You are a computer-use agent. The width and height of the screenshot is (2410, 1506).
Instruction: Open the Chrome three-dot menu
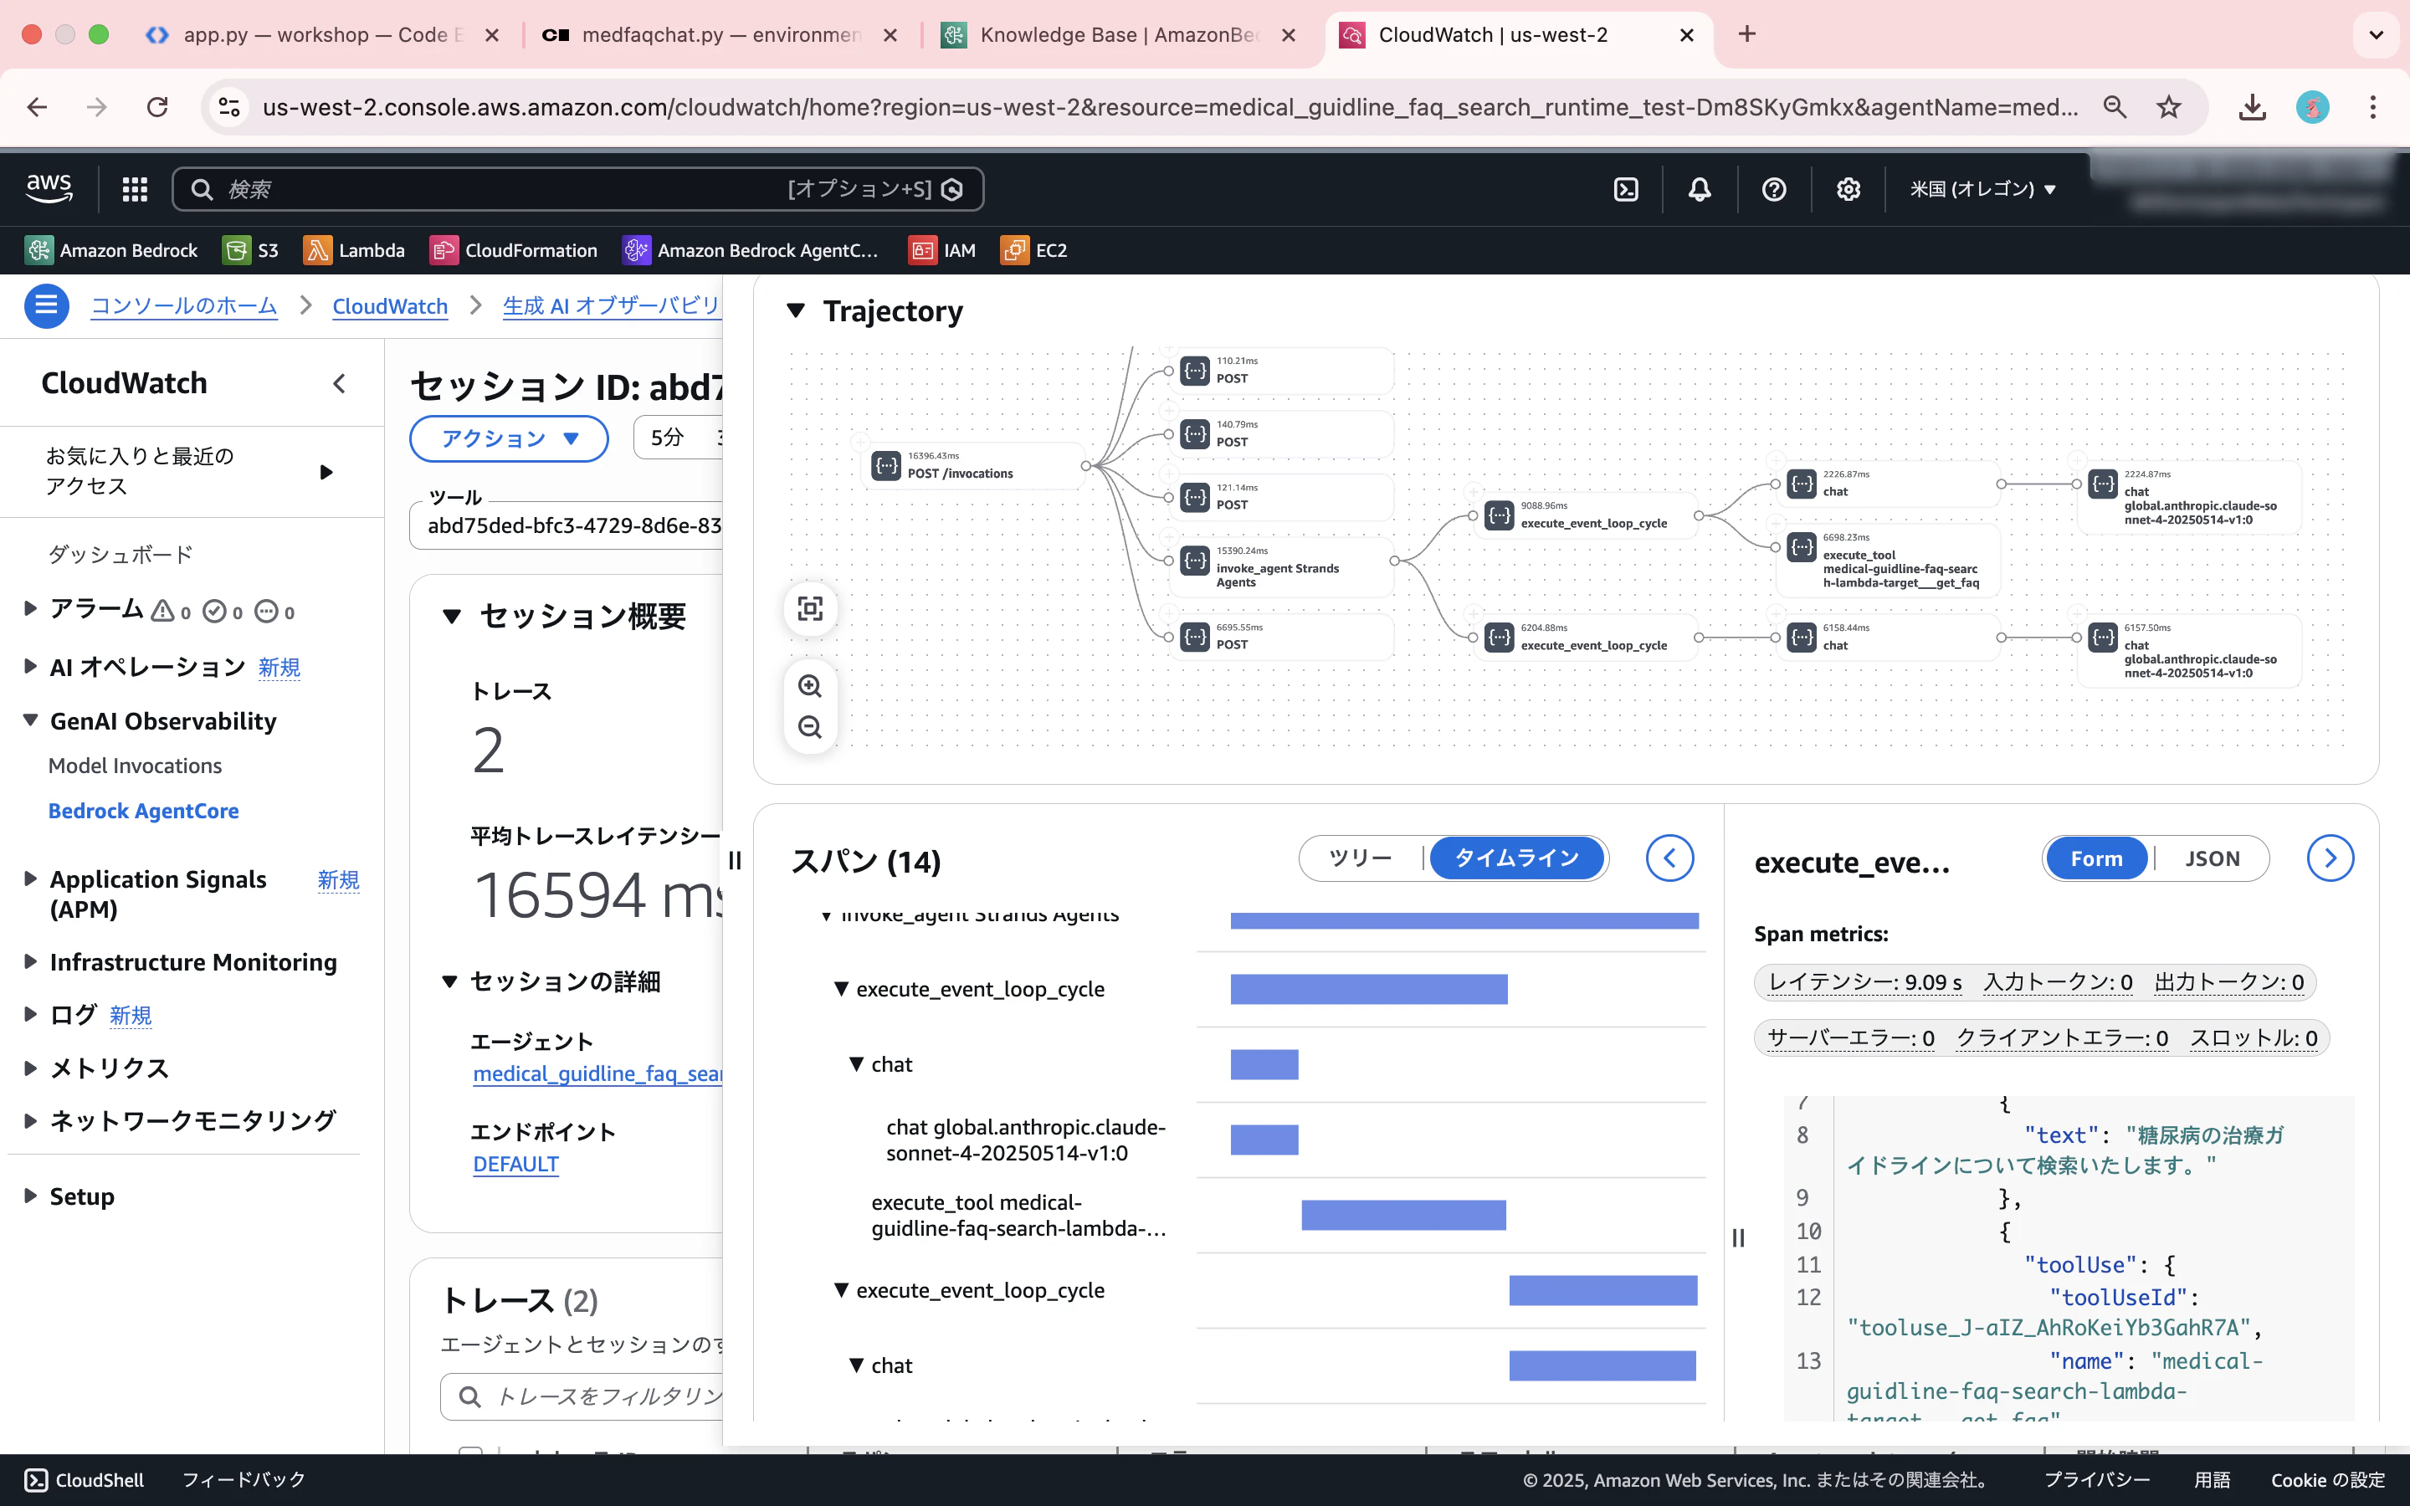tap(2373, 106)
